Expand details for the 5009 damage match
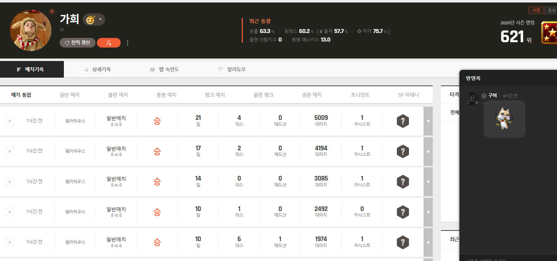 click(428, 121)
